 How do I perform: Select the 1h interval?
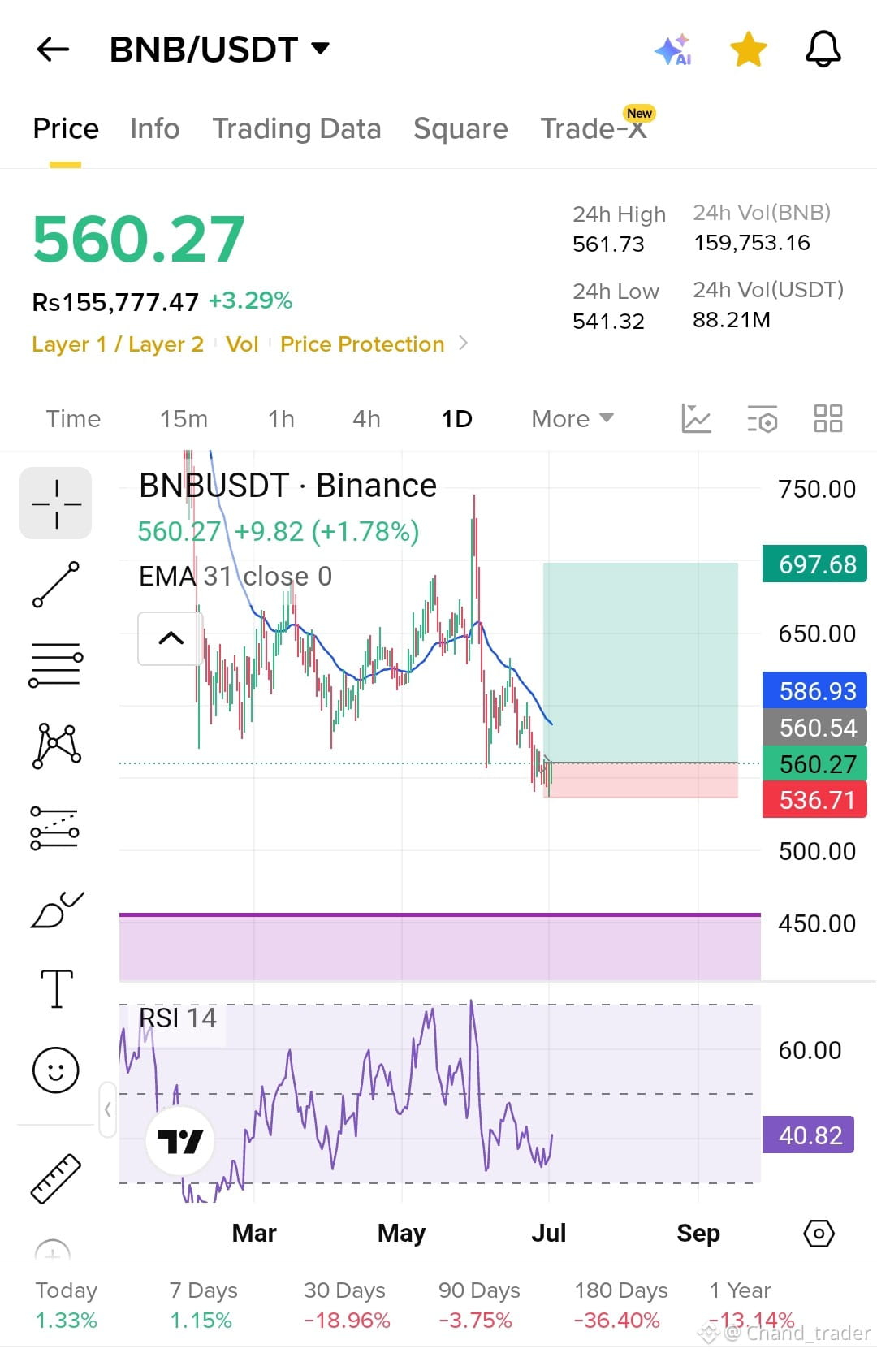click(281, 419)
